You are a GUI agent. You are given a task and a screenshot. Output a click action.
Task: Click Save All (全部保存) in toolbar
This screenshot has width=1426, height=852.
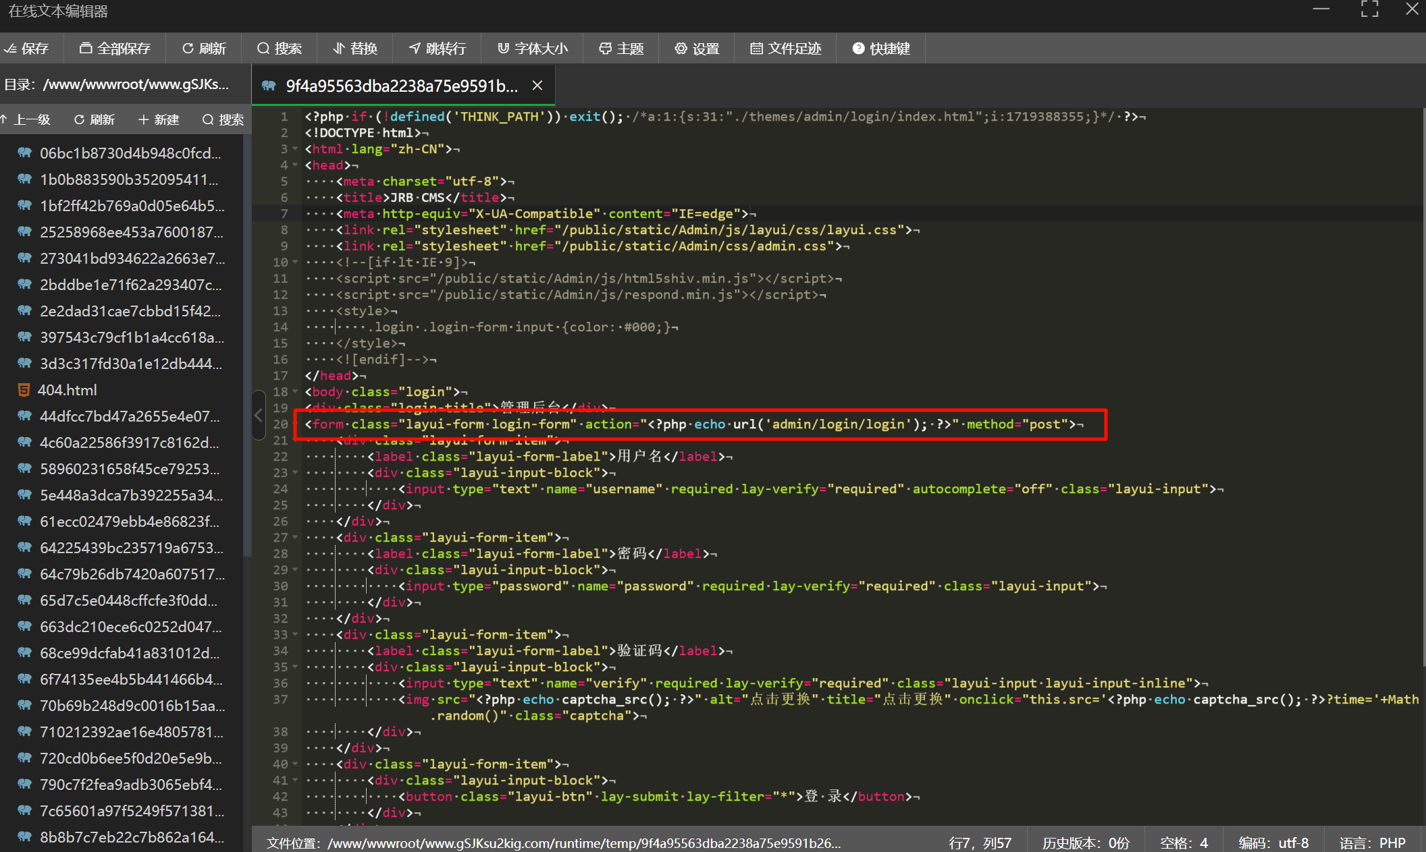pyautogui.click(x=115, y=49)
